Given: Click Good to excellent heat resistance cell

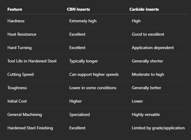Looking at the screenshot, I should click(148, 34).
